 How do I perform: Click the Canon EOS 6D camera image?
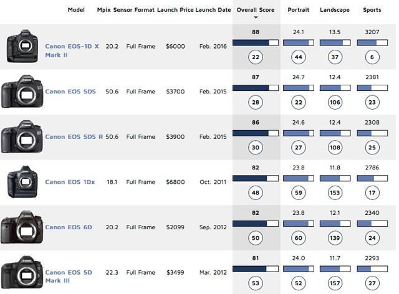coord(22,227)
